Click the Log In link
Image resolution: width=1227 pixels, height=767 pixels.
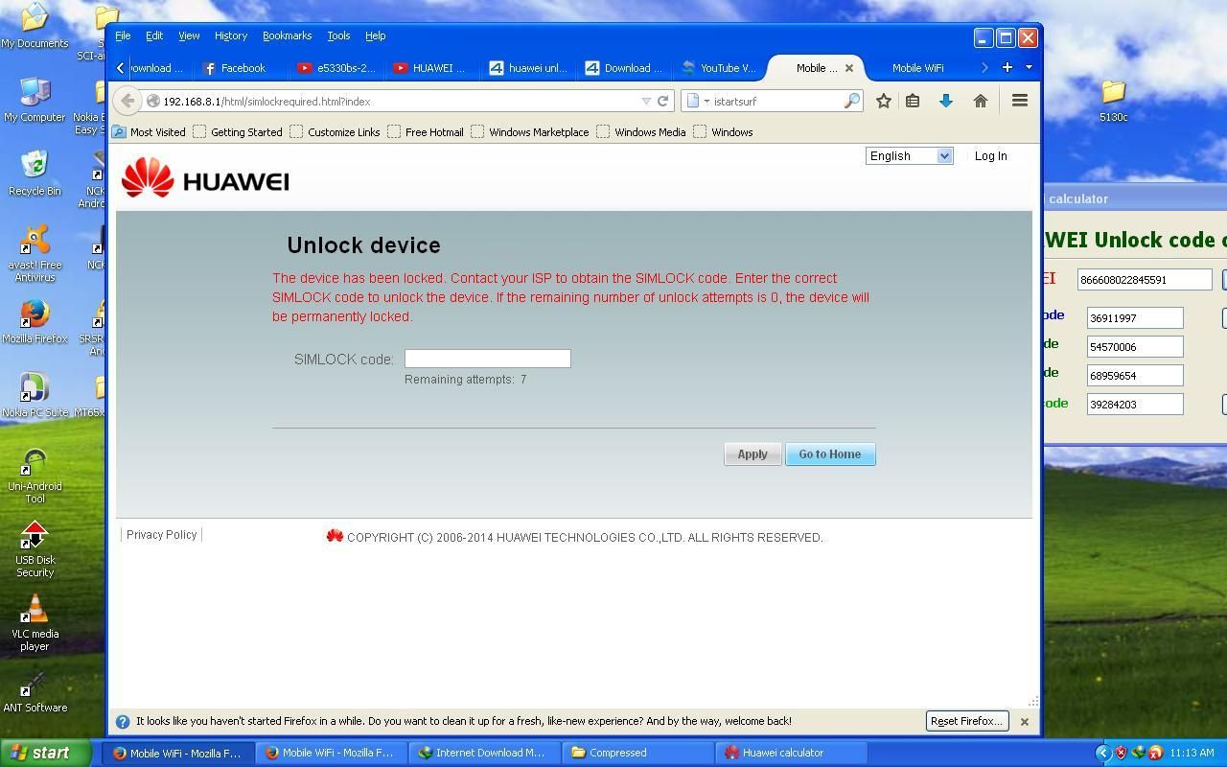990,156
